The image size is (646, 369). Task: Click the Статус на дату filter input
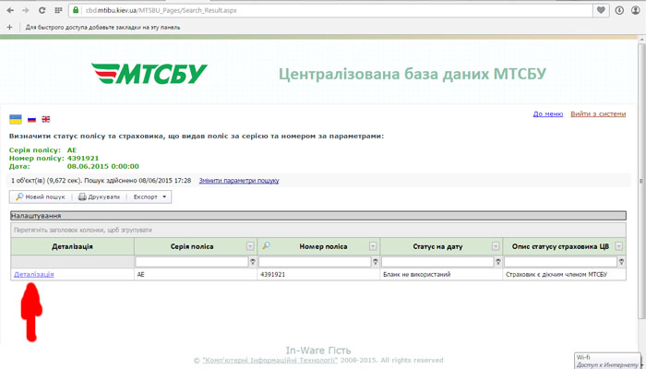[437, 261]
